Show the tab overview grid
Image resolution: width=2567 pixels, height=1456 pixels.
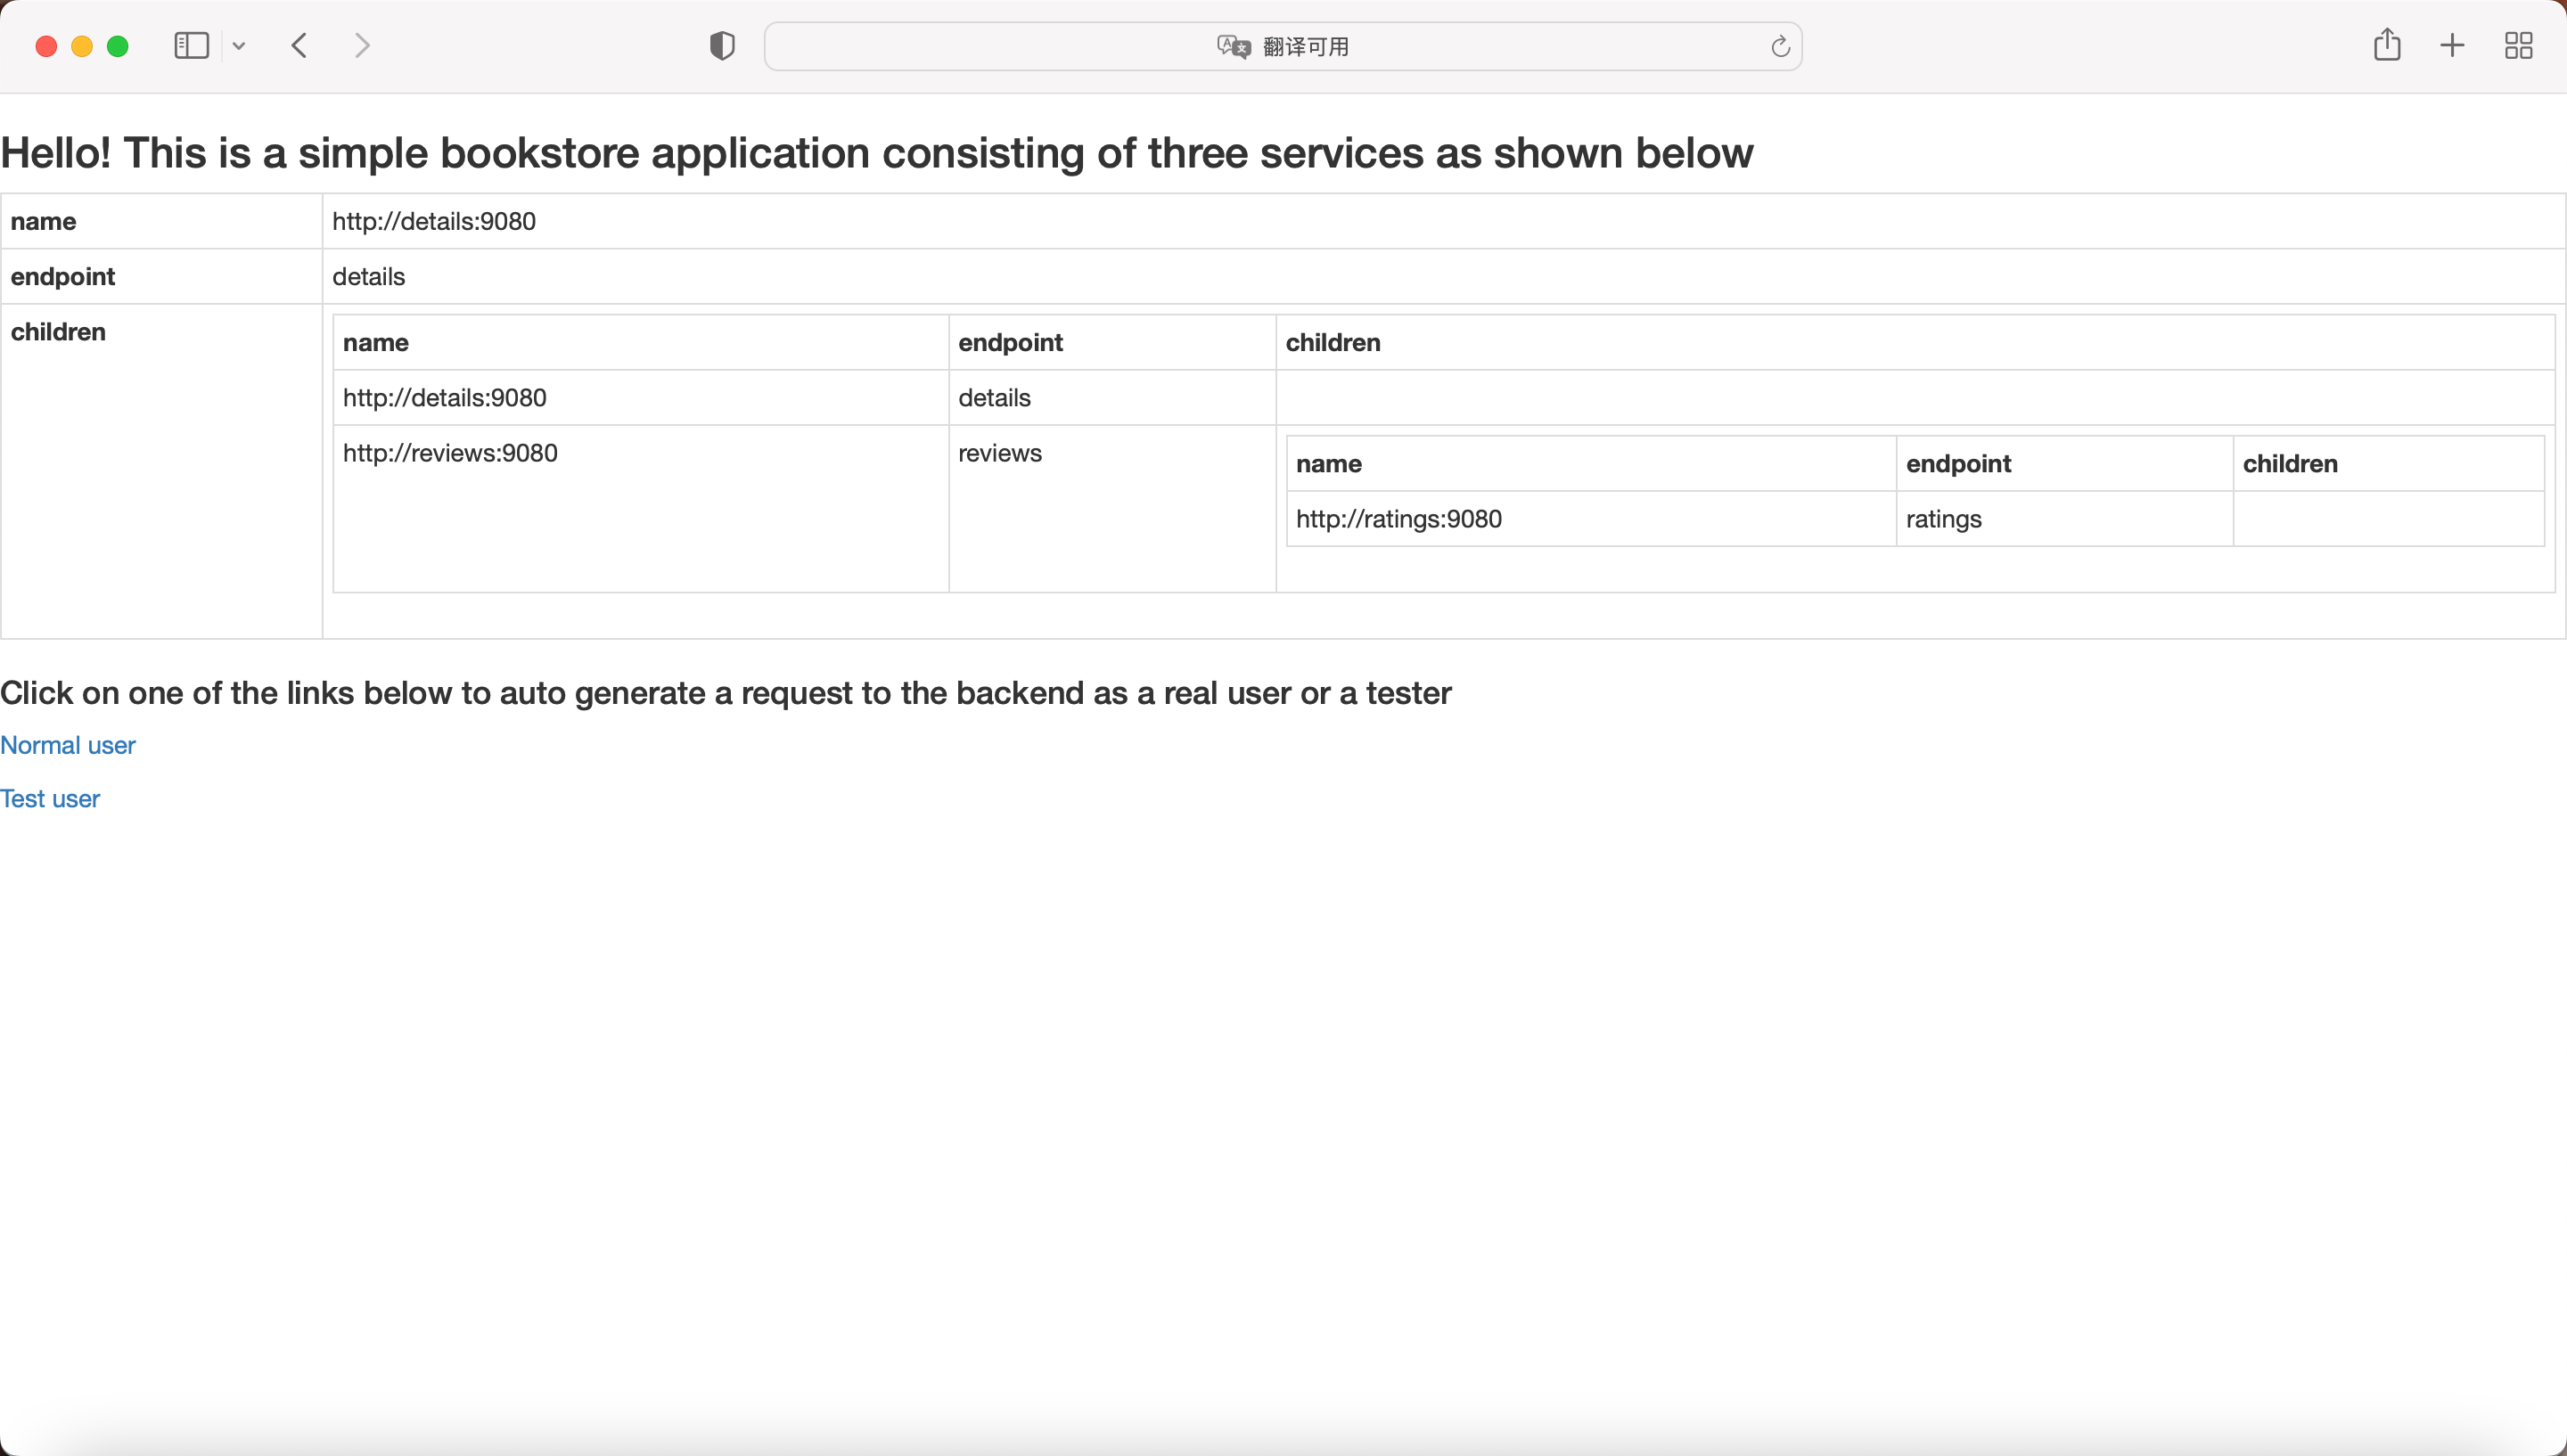coord(2518,46)
